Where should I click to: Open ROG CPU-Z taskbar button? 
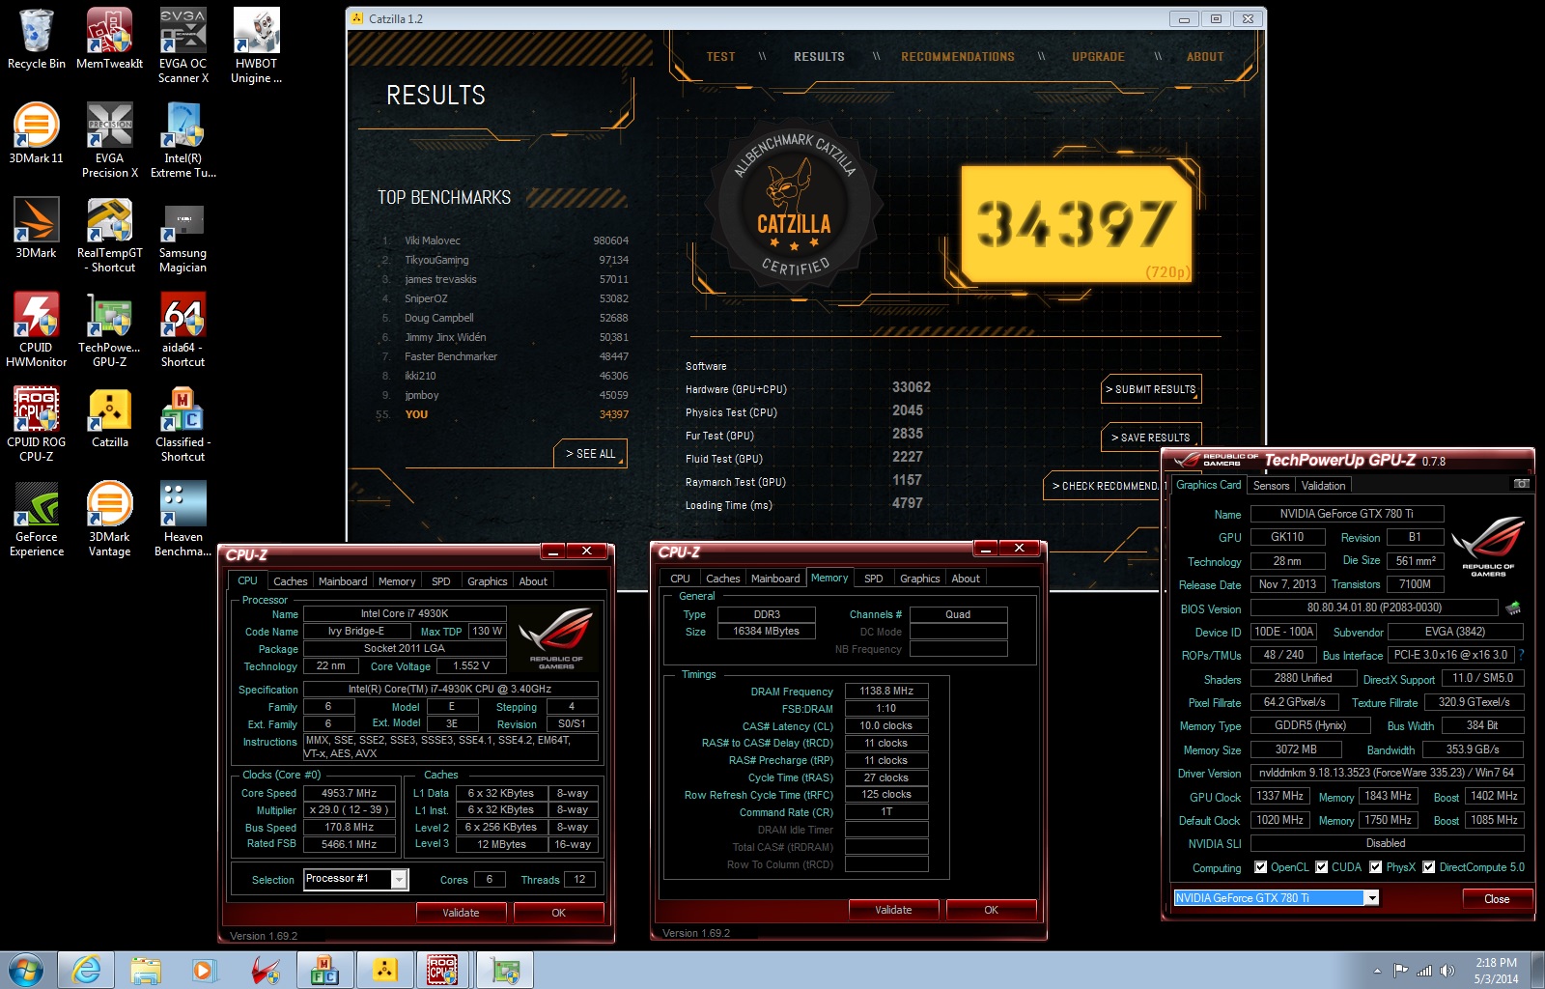pyautogui.click(x=443, y=970)
